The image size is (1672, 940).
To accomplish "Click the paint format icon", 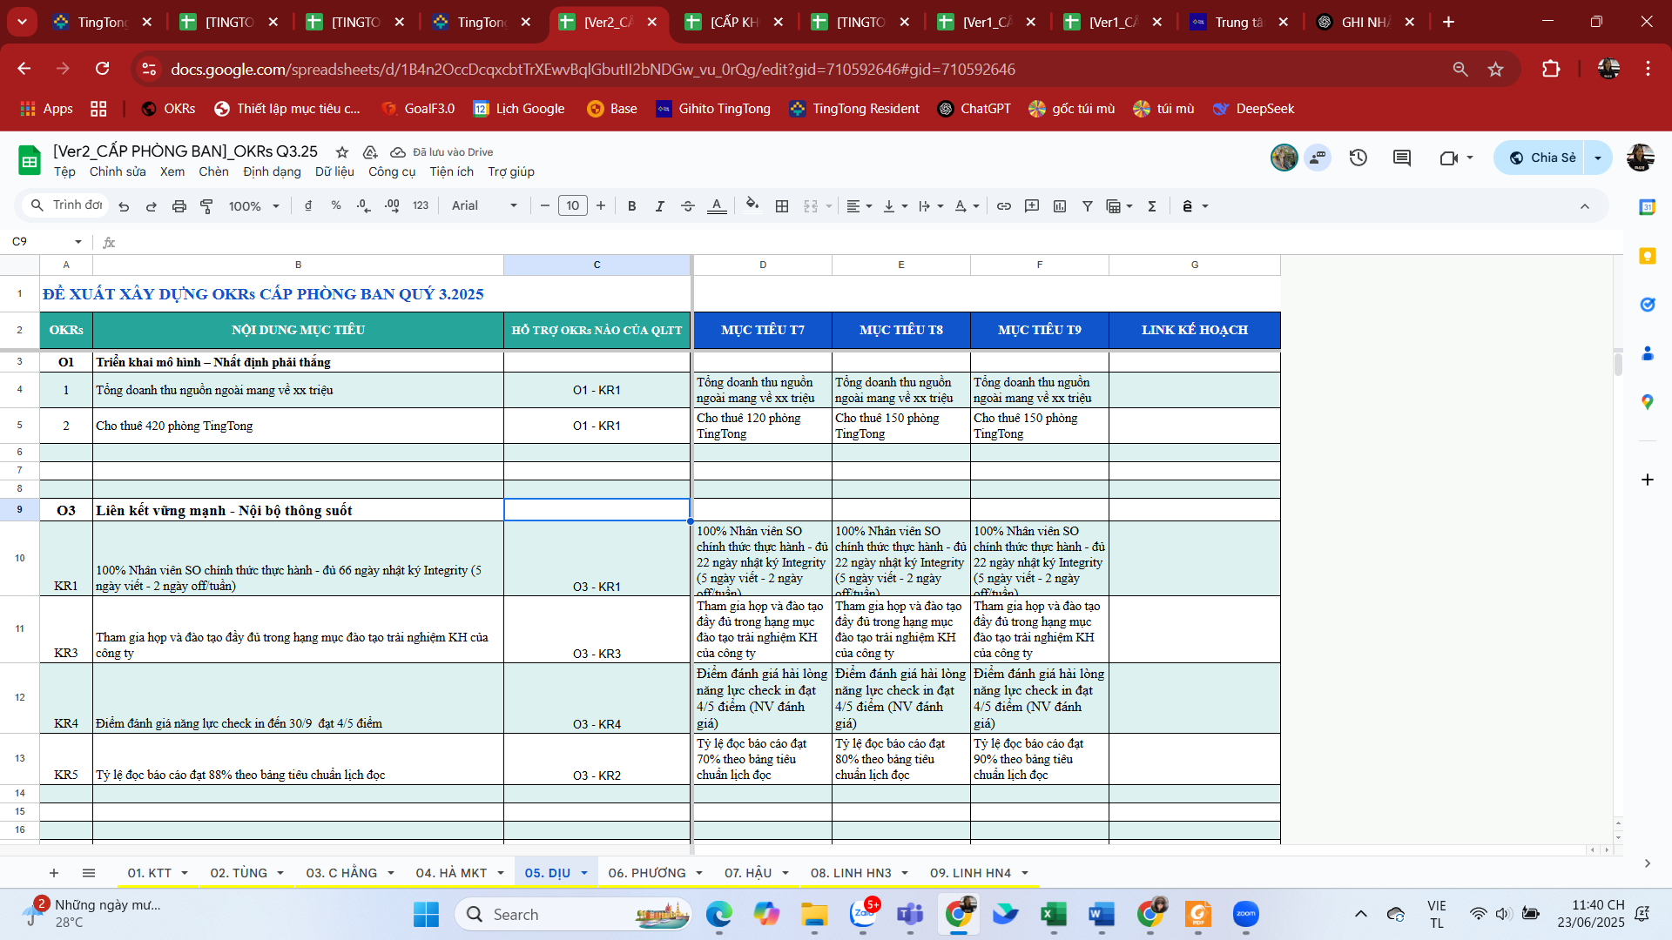I will pyautogui.click(x=206, y=206).
